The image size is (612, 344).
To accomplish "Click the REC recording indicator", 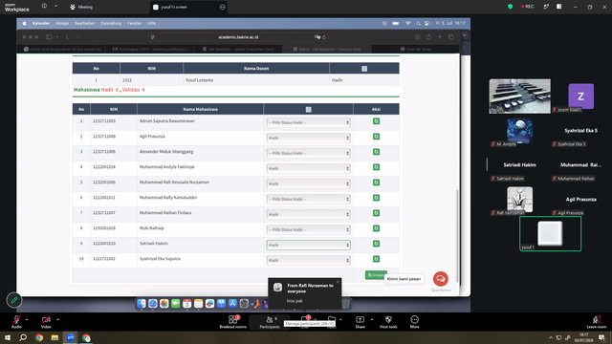I will click(527, 7).
